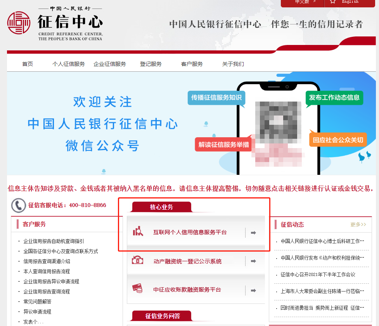This screenshot has height=326, width=379.
Task: Click the 互联网个人信用信息服务平台 platform icon
Action: (138, 231)
